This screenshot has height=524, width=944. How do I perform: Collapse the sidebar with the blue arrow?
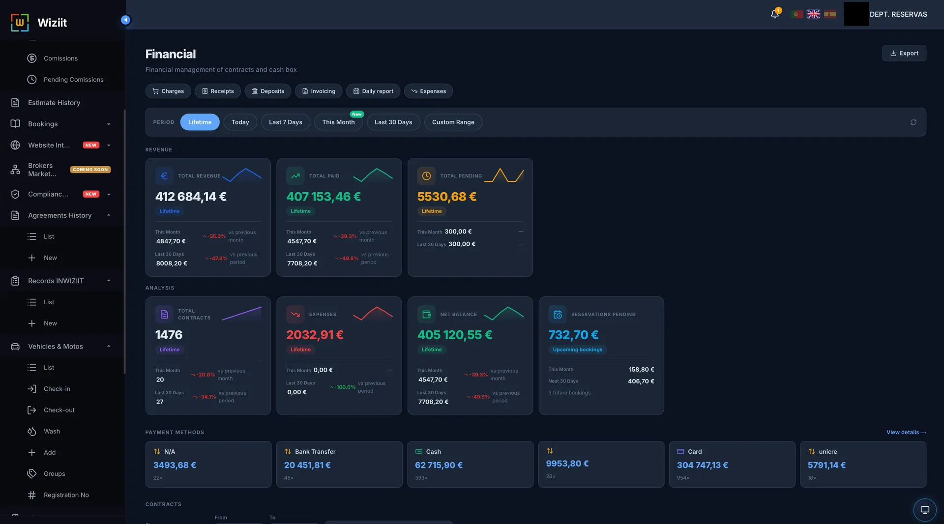coord(125,20)
